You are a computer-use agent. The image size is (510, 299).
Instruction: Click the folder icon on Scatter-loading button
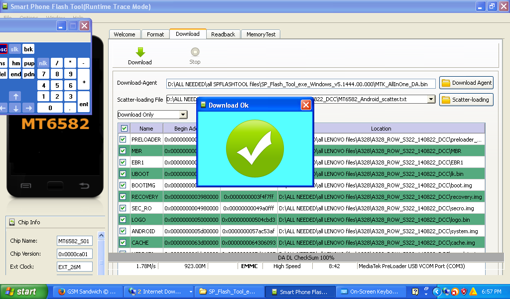(x=446, y=100)
